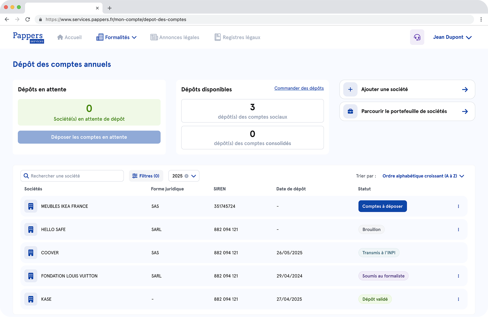The width and height of the screenshot is (488, 317).
Task: Click the Rechercher une société search field
Action: (72, 176)
